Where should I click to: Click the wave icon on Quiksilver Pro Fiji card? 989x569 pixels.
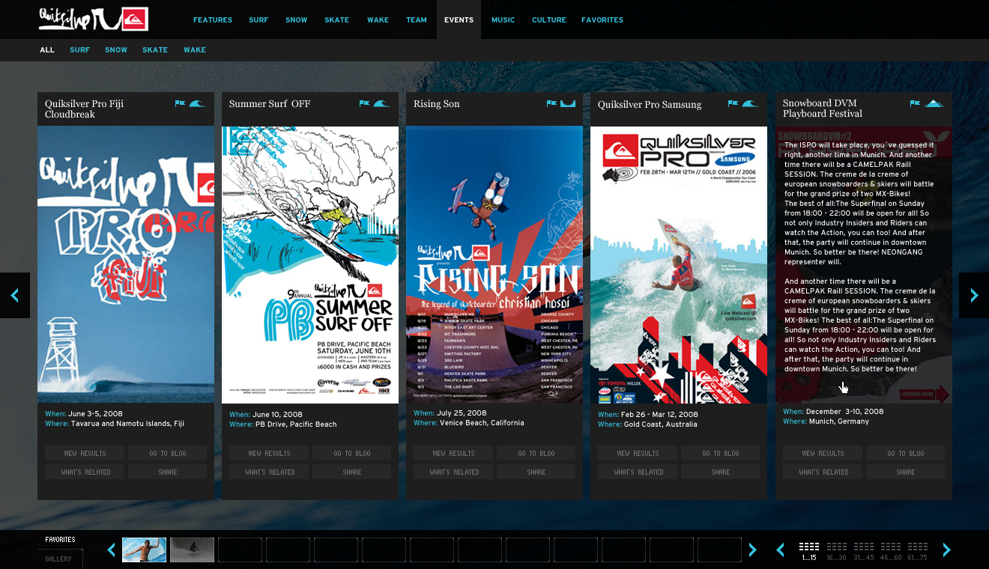tap(198, 104)
